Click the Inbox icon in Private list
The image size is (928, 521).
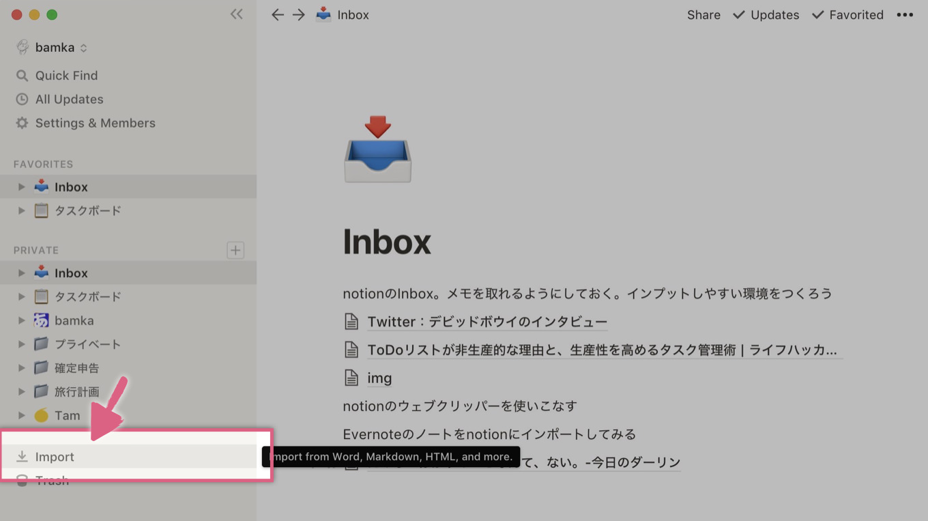(x=42, y=272)
